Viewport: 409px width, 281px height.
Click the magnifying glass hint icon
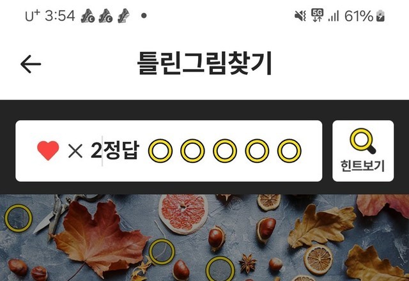(363, 140)
